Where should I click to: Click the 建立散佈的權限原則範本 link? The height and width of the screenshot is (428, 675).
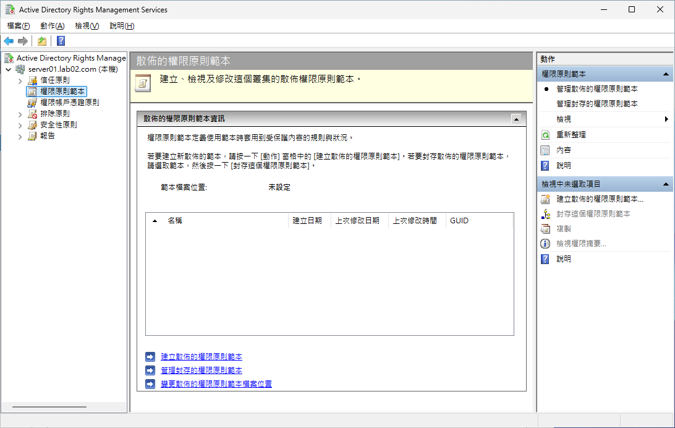click(202, 357)
